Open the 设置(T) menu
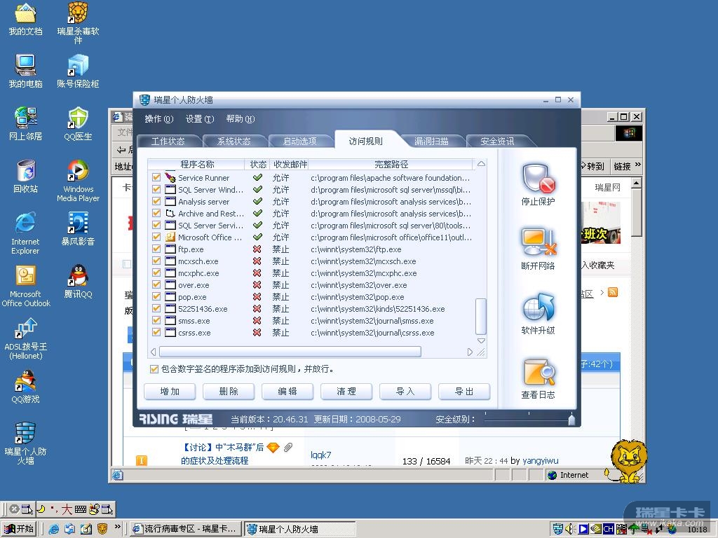The height and width of the screenshot is (538, 718). [200, 119]
